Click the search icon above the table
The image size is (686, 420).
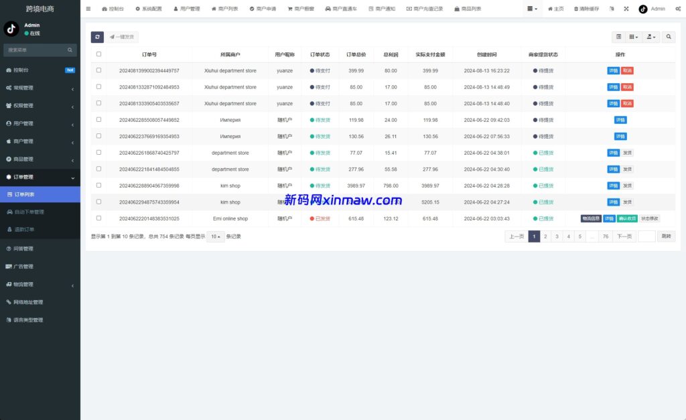(x=669, y=37)
